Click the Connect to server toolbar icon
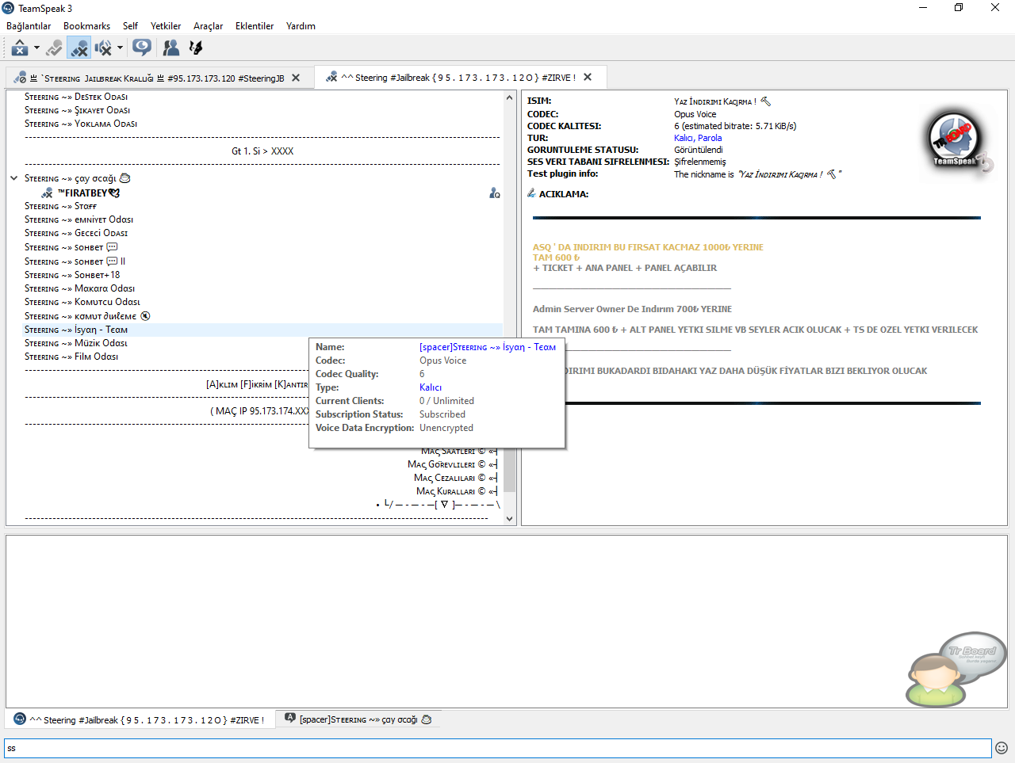 (19, 48)
